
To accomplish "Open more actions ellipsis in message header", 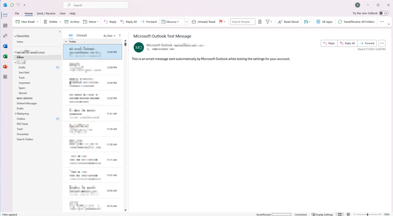I will 382,43.
